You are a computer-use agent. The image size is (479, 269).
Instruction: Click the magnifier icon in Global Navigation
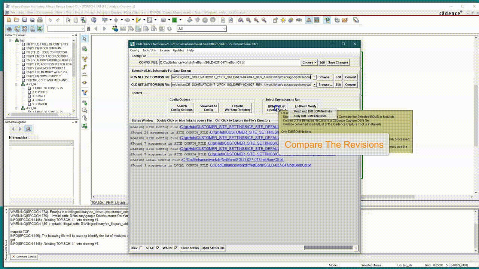(28, 129)
